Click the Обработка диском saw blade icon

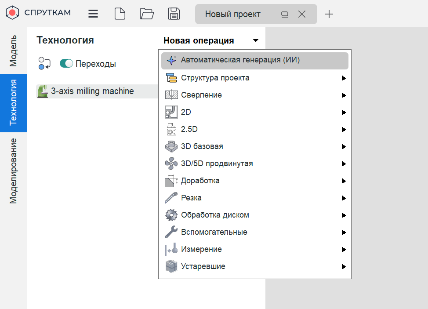click(171, 215)
